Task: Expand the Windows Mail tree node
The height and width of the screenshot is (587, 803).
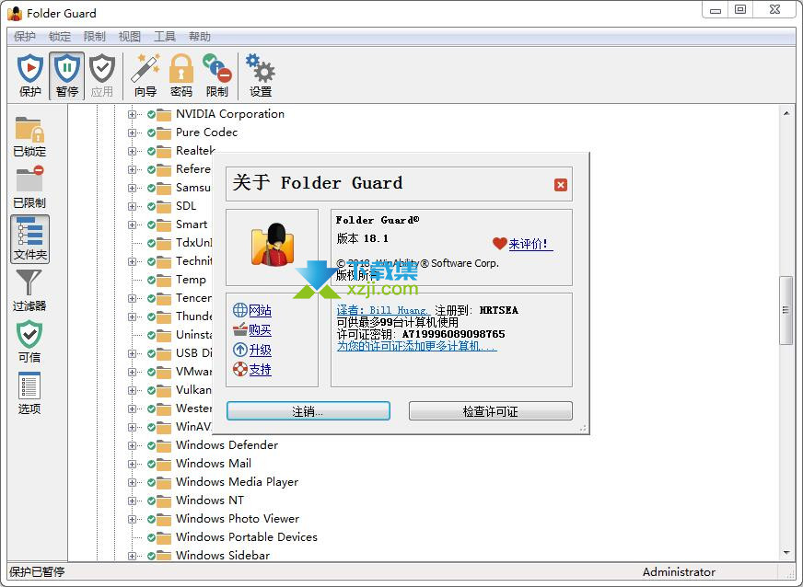Action: (x=132, y=465)
